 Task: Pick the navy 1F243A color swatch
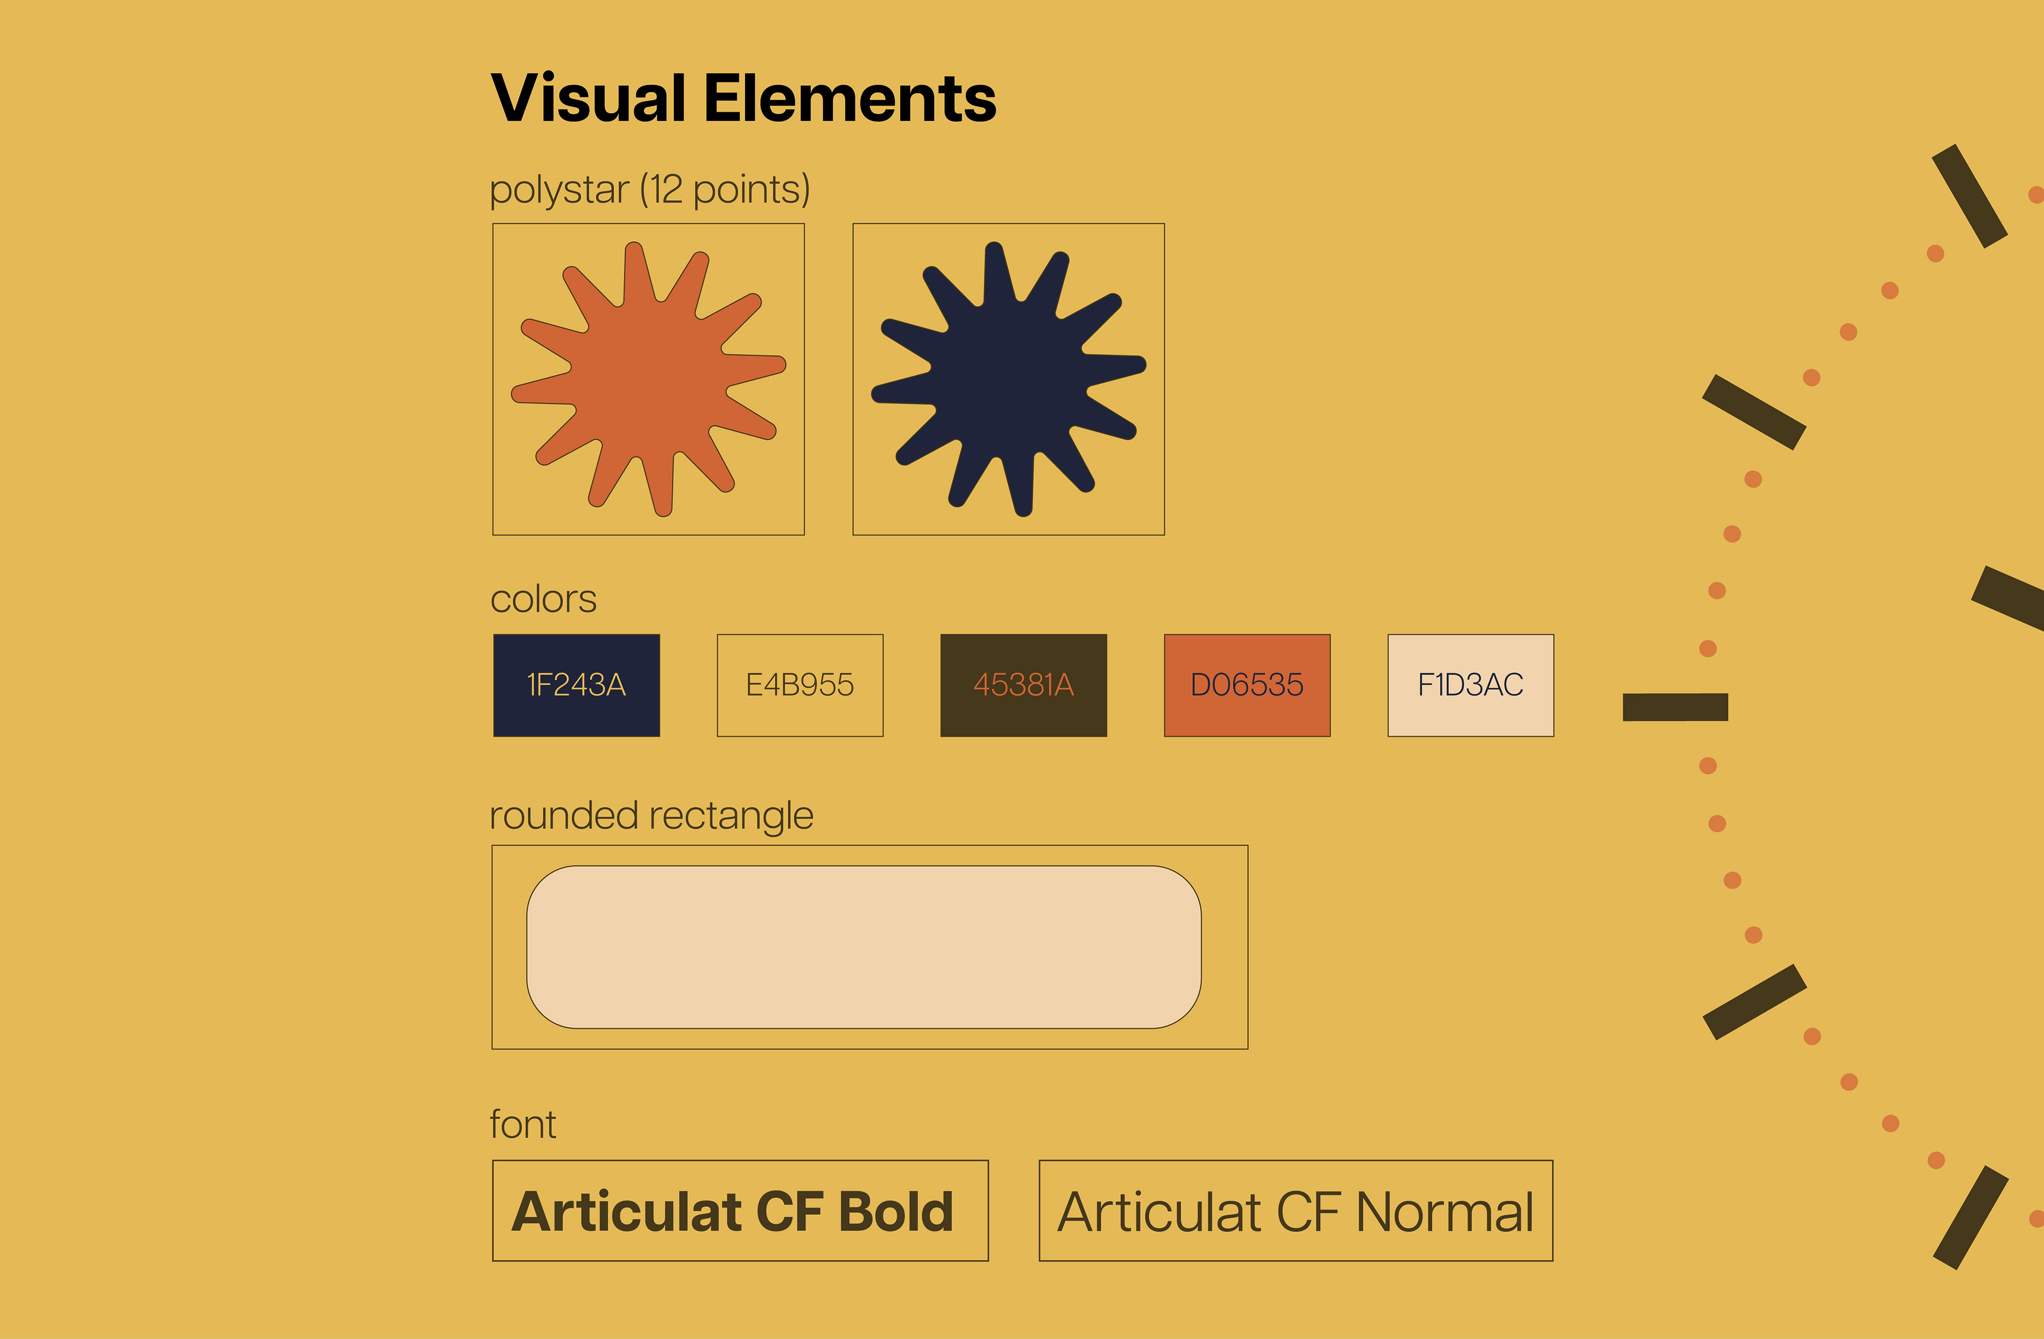(576, 685)
